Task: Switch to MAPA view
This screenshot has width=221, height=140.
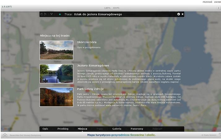Action: tap(116, 8)
